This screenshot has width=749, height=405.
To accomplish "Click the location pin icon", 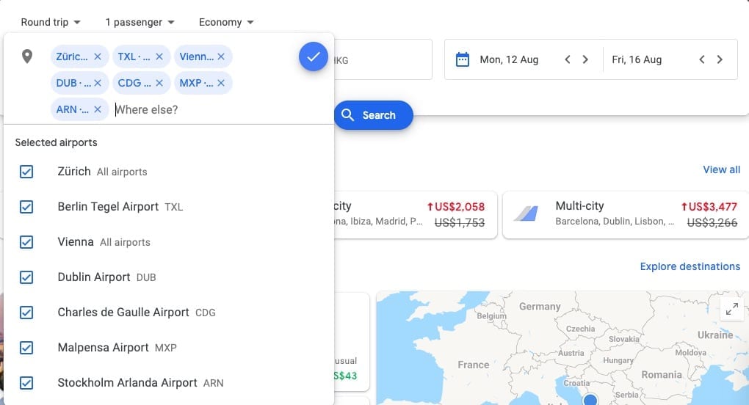I will 27,56.
